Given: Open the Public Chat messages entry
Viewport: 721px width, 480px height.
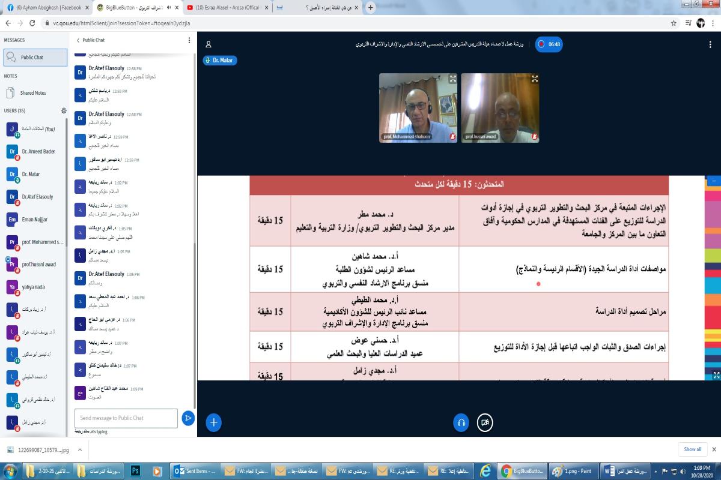Looking at the screenshot, I should coord(35,58).
